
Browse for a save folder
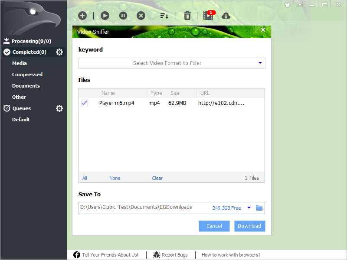[x=259, y=208]
